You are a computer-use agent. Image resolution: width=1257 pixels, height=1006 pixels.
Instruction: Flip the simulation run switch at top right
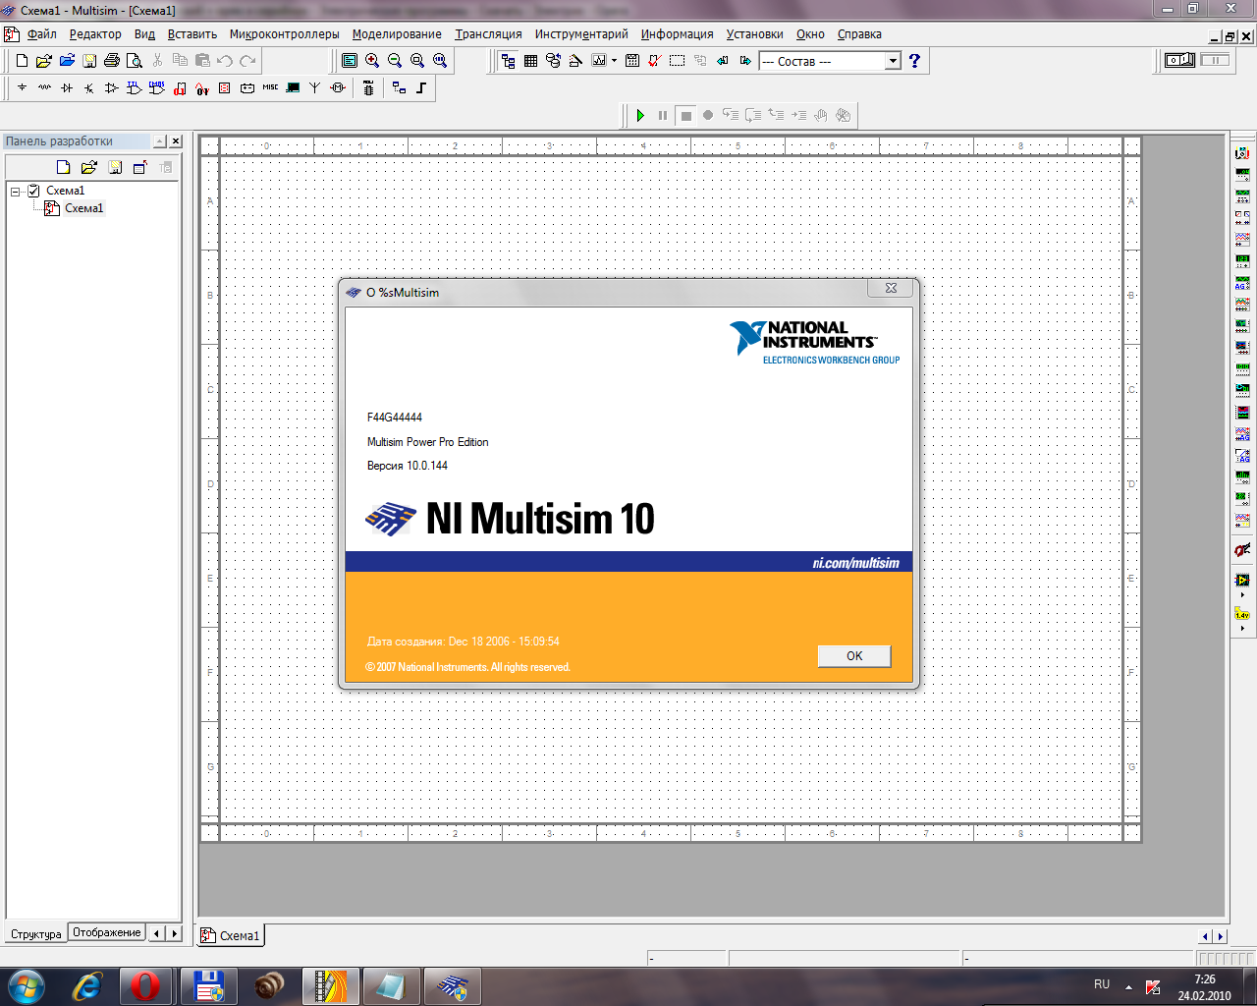click(x=1179, y=60)
